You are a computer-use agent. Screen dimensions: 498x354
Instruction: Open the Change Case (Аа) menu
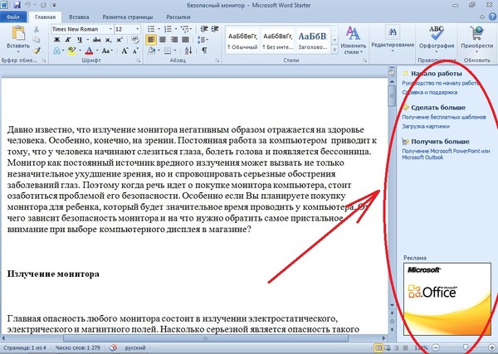[x=106, y=51]
